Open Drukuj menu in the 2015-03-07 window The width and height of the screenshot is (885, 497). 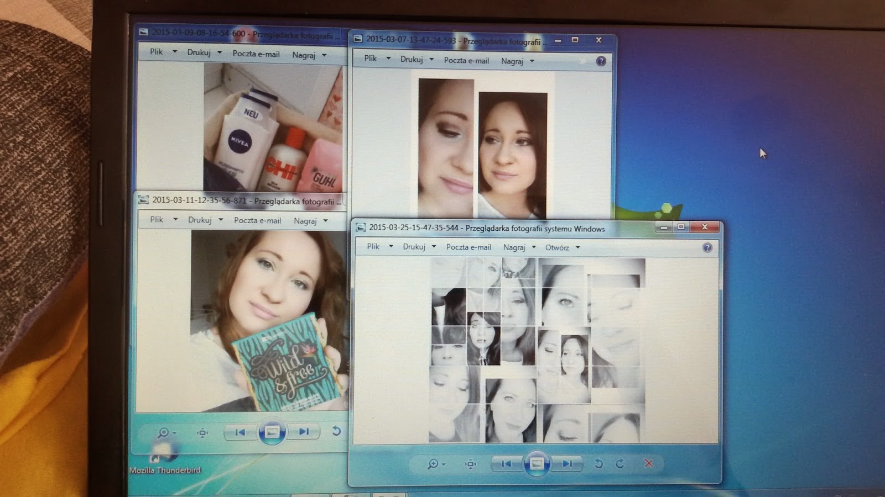[x=412, y=59]
